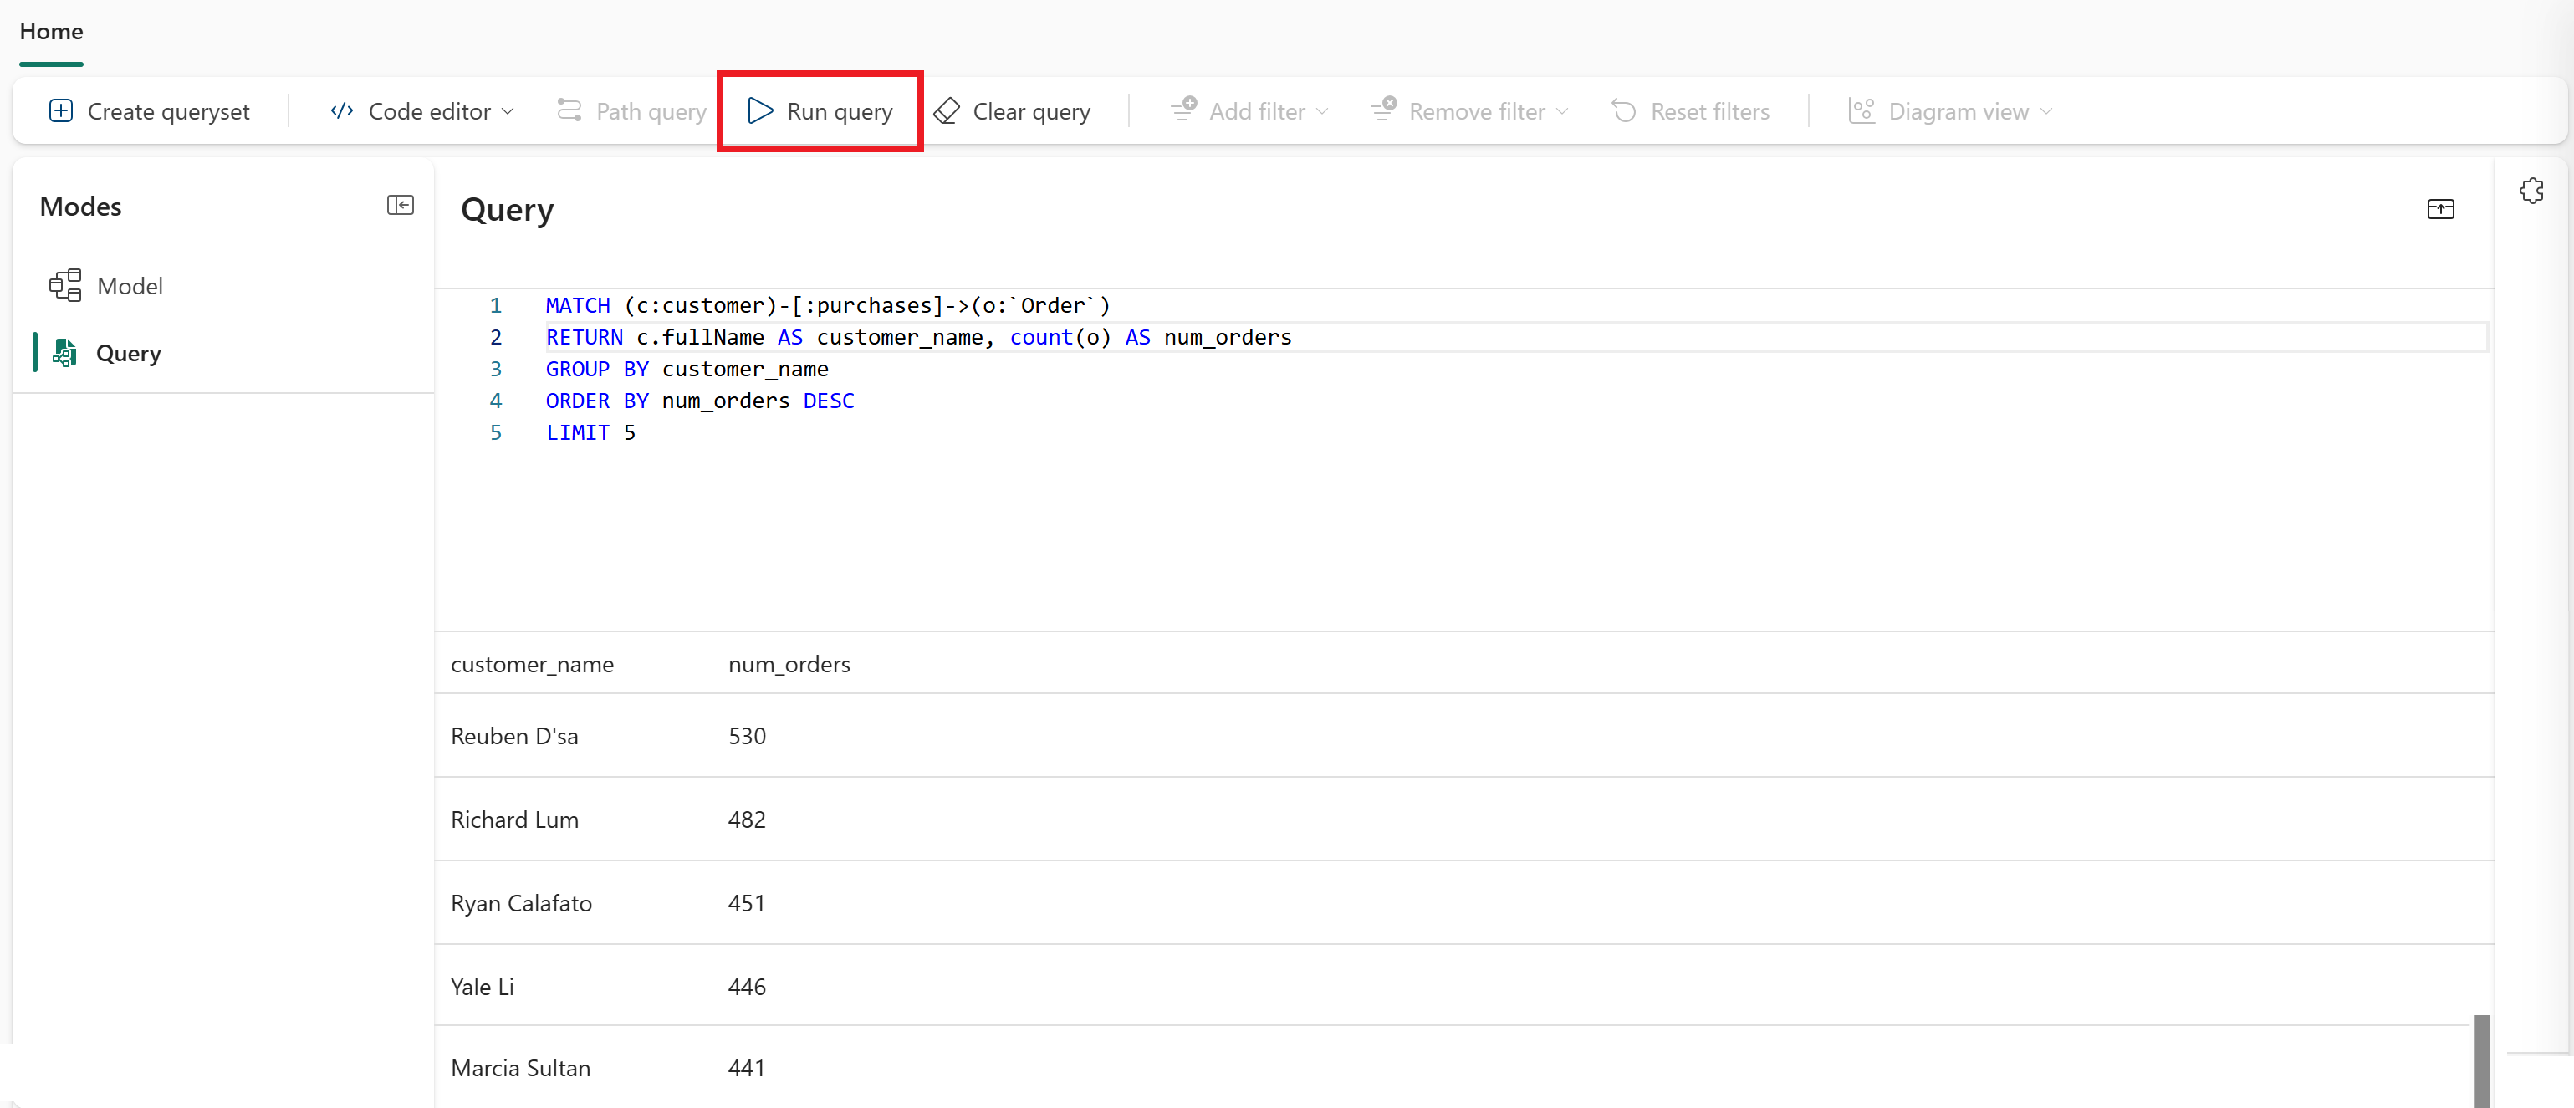The height and width of the screenshot is (1108, 2574).
Task: Expand the Code editor dropdown chevron
Action: (508, 112)
